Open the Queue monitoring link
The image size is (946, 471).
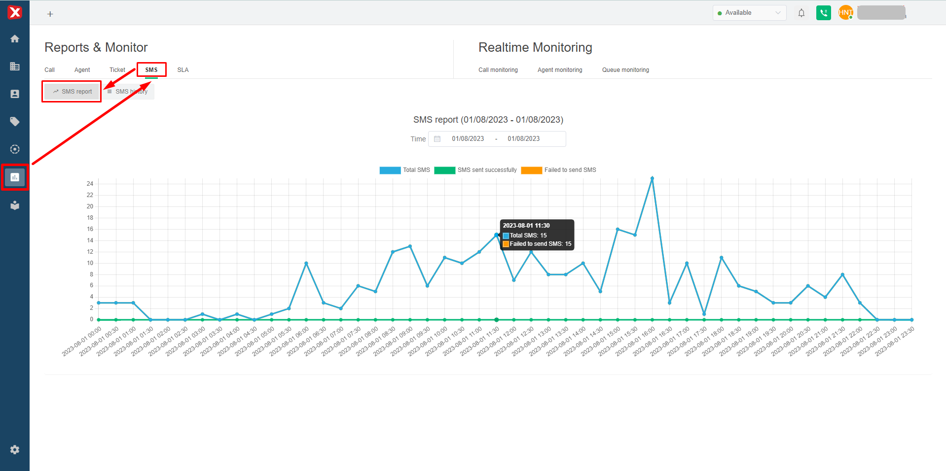click(x=625, y=70)
